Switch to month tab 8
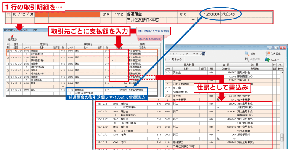 click(183, 54)
